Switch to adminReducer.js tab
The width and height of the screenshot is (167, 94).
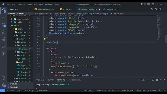click(45, 9)
